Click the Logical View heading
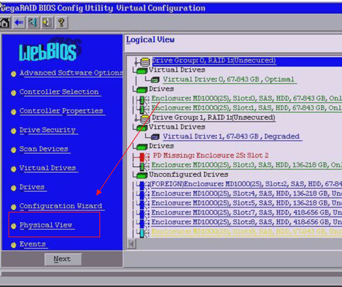This screenshot has width=342, height=287. point(150,40)
